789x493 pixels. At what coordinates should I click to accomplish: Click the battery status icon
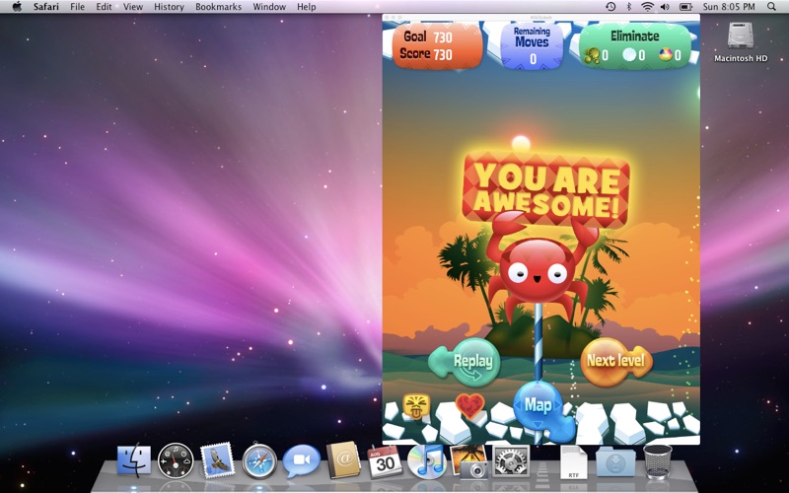coord(685,7)
